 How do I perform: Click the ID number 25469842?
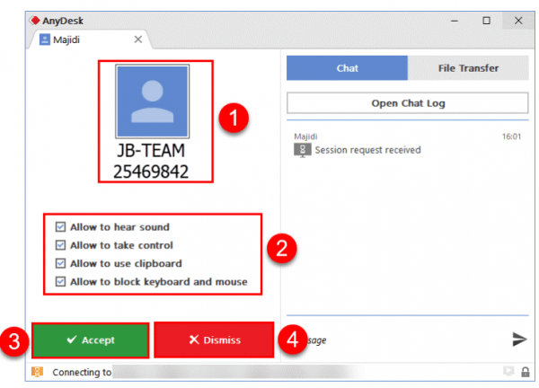[x=151, y=172]
